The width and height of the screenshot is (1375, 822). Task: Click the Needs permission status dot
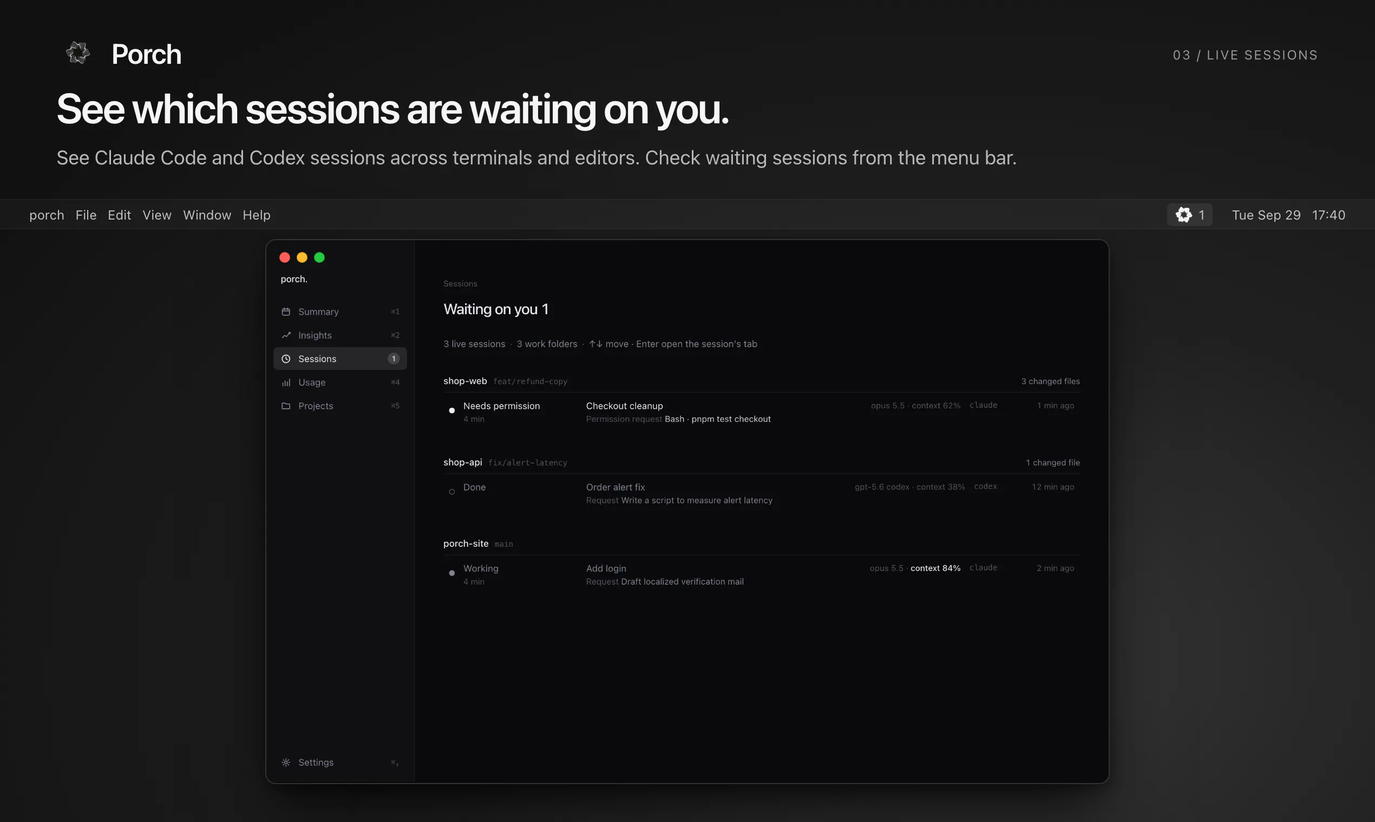tap(451, 410)
